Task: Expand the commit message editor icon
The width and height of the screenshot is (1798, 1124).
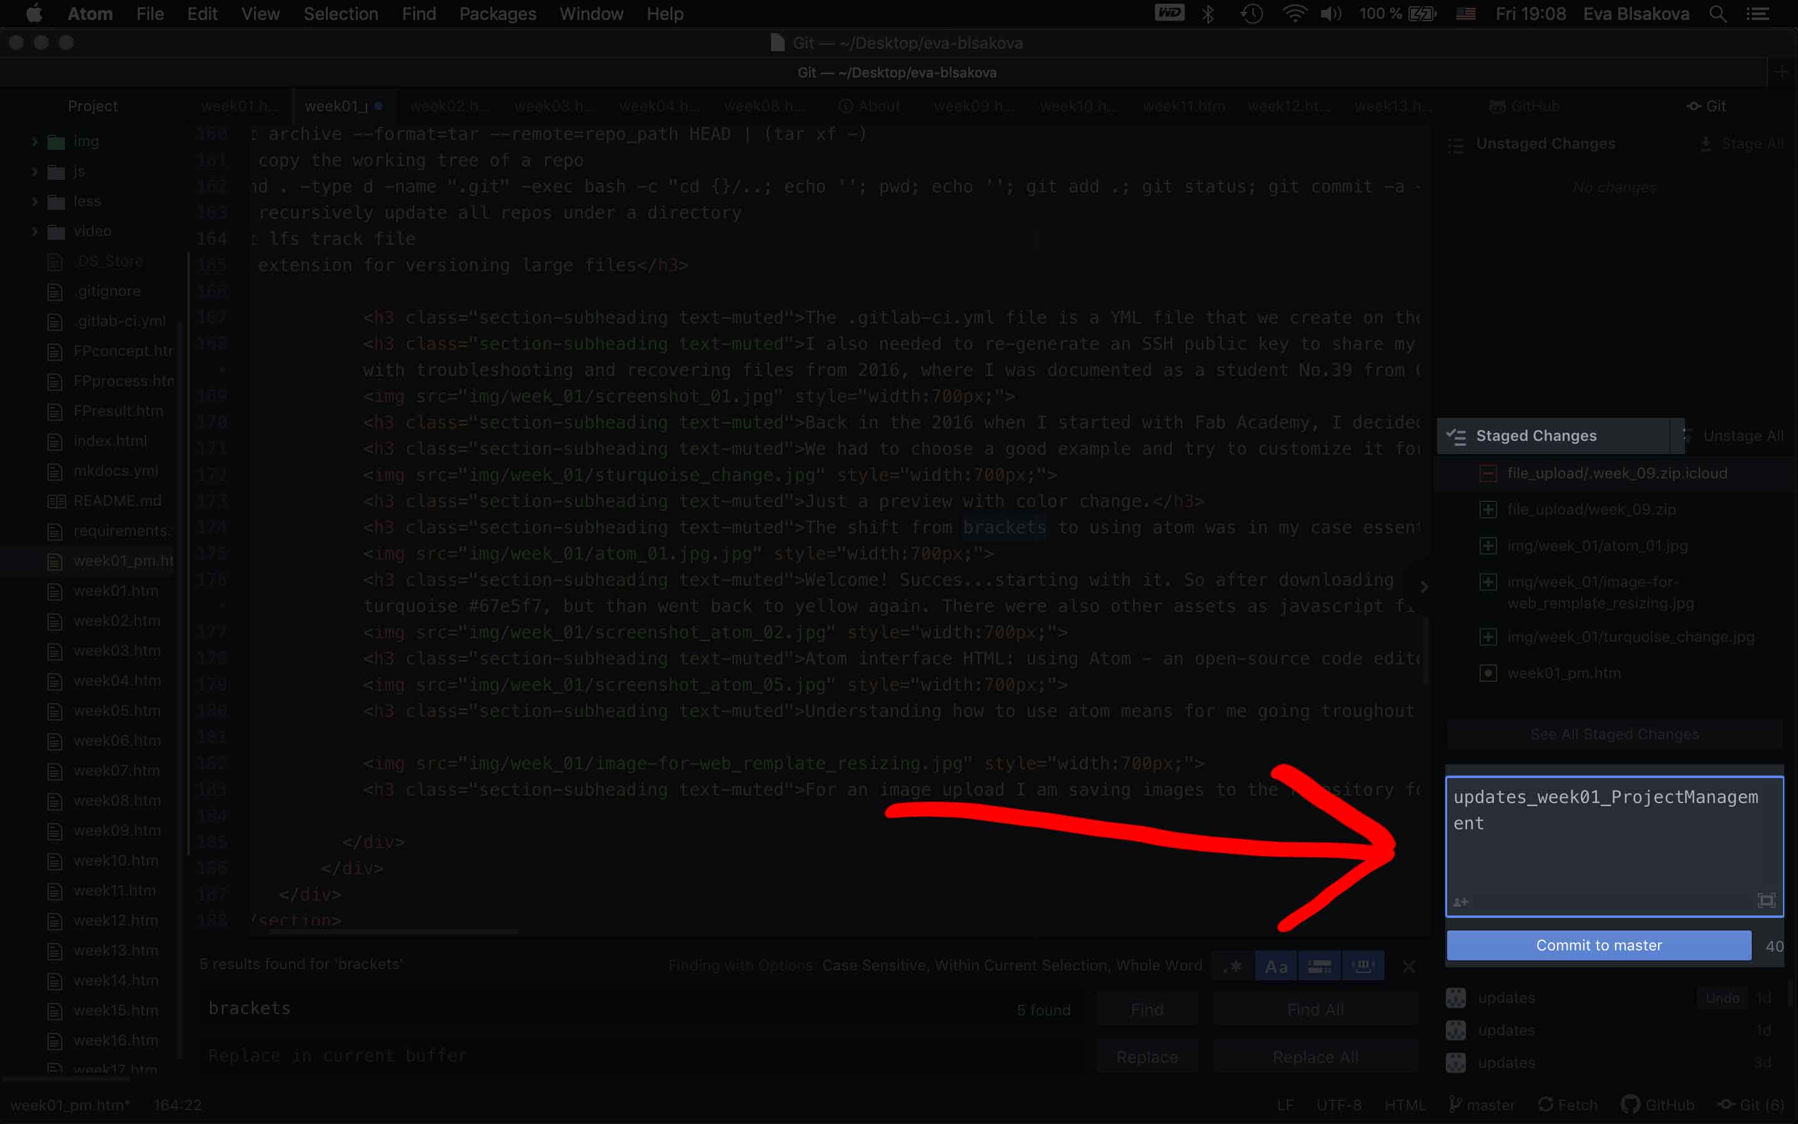Action: (x=1766, y=901)
